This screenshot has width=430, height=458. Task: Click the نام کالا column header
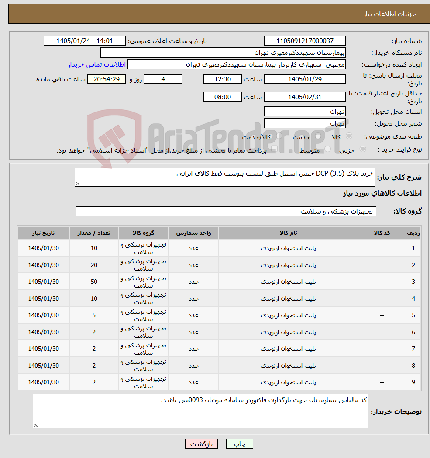[288, 233]
